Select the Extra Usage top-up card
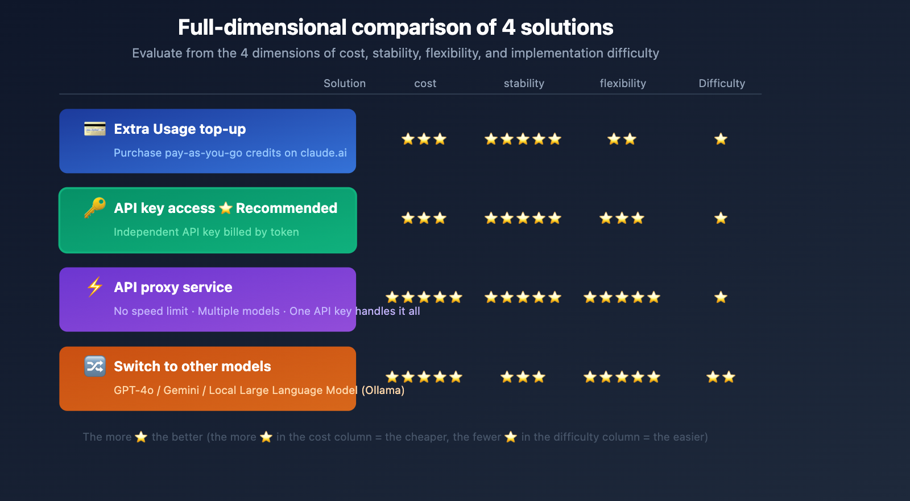 [208, 141]
